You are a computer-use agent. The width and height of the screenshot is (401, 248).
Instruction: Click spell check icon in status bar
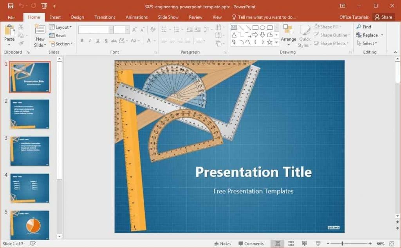tap(33, 243)
